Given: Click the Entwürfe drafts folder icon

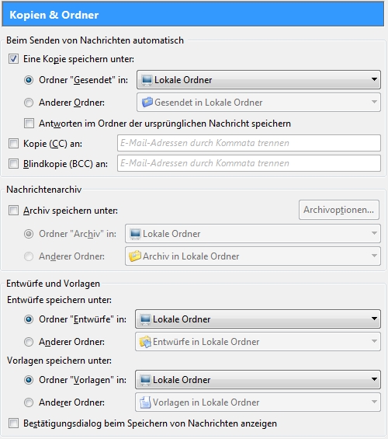Looking at the screenshot, I should pyautogui.click(x=145, y=342).
